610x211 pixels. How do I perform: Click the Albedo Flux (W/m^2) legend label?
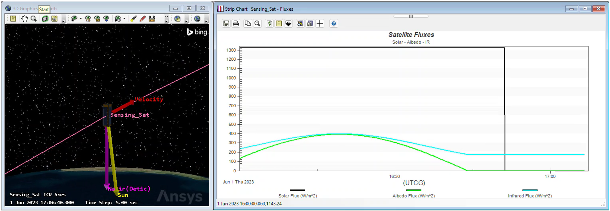(x=414, y=196)
